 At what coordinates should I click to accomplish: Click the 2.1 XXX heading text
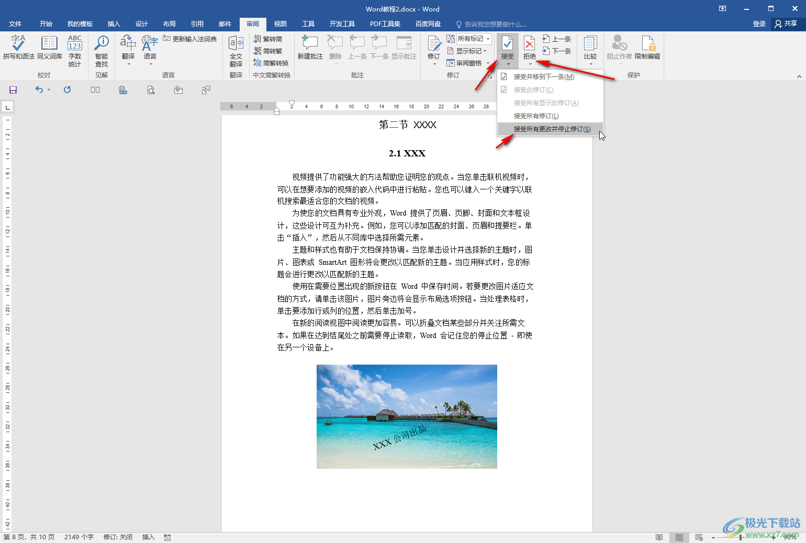tap(407, 153)
